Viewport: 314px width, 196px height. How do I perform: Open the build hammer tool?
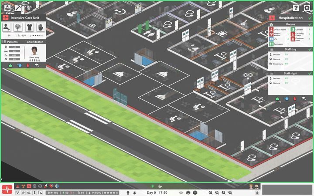point(18,7)
